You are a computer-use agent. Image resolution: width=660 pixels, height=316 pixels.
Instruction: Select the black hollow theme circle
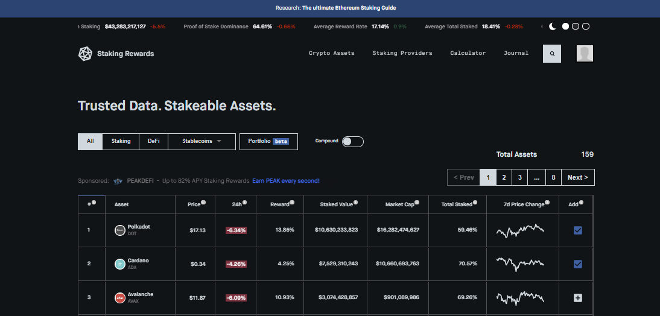pos(586,27)
